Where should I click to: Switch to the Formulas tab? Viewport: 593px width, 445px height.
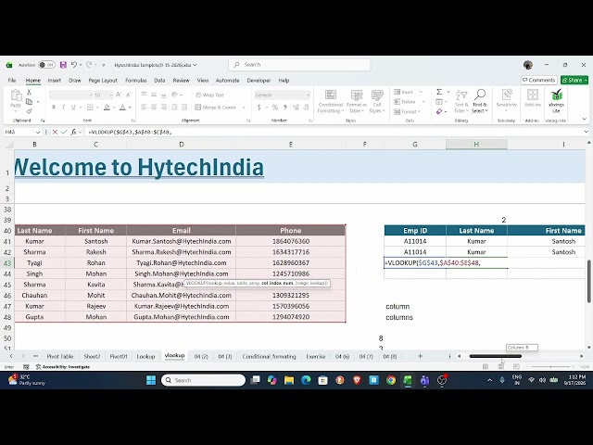coord(136,81)
